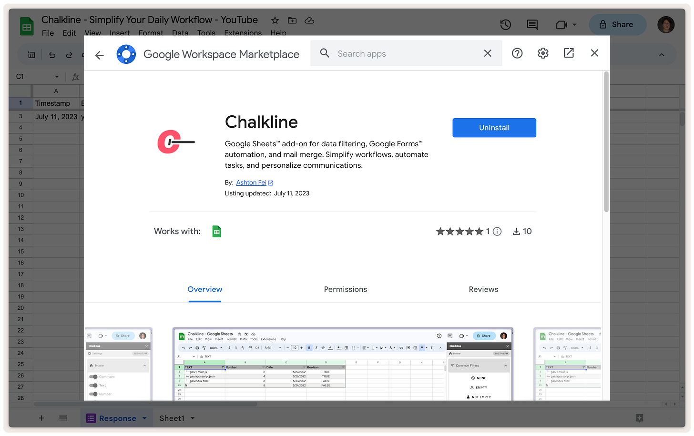The width and height of the screenshot is (694, 436).
Task: Star the spreadsheet document
Action: pyautogui.click(x=275, y=20)
